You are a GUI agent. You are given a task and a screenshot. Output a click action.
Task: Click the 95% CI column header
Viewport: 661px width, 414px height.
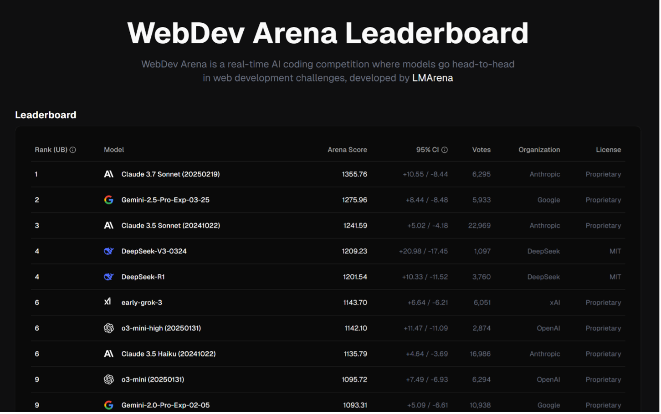tap(428, 150)
